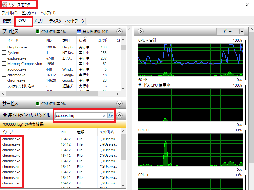Click the Resource Monitor title bar icon
This screenshot has width=254, height=190.
(5, 5)
